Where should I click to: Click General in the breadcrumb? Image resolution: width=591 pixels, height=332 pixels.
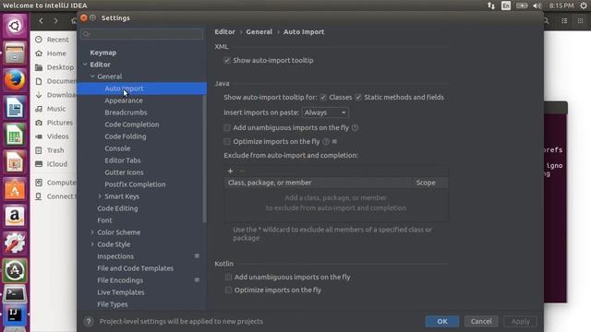pos(259,32)
